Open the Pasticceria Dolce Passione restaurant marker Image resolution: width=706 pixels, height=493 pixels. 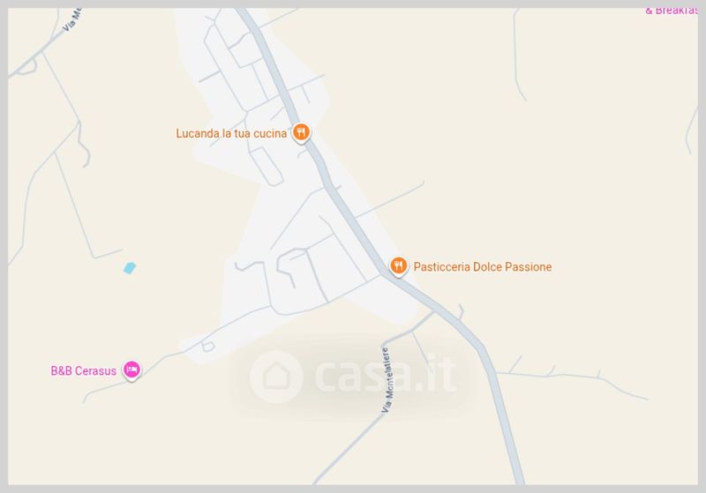(x=398, y=266)
